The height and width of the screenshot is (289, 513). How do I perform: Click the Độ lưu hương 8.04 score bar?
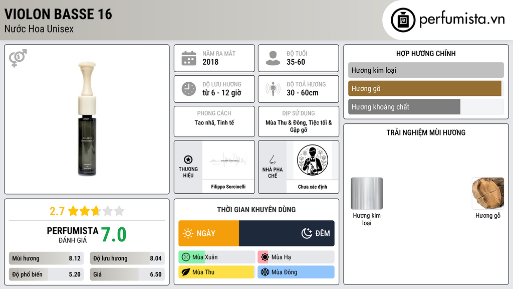[x=127, y=258]
